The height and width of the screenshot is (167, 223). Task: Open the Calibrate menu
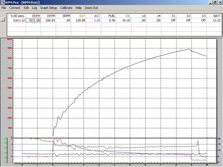click(66, 8)
